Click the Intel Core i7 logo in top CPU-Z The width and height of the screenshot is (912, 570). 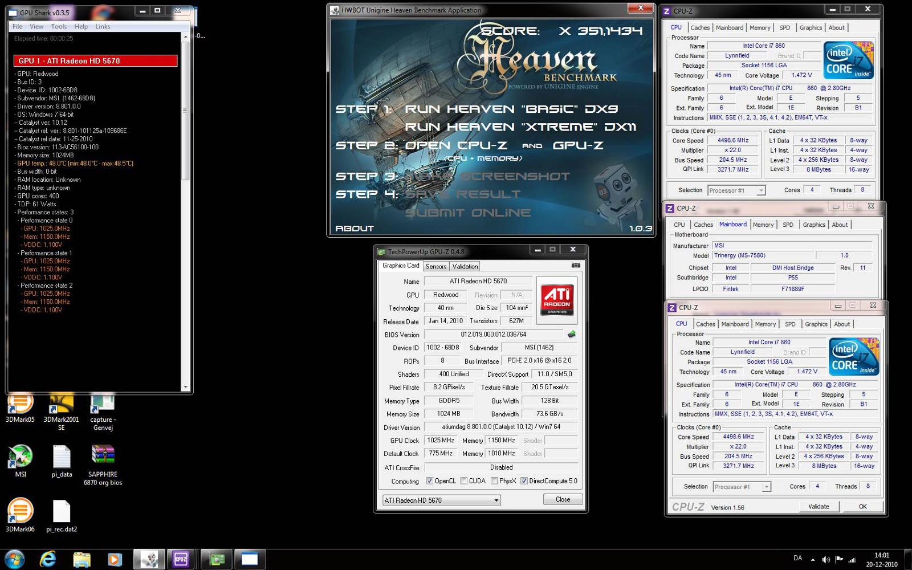coord(848,60)
